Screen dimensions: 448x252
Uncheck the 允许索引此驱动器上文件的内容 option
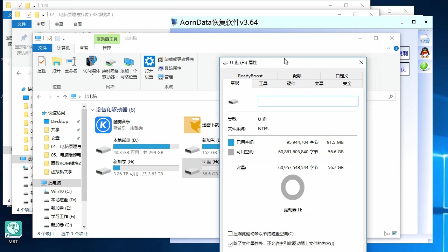tap(230, 244)
